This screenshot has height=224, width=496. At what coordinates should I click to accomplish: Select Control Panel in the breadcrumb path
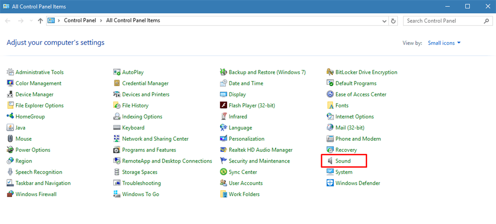point(80,21)
